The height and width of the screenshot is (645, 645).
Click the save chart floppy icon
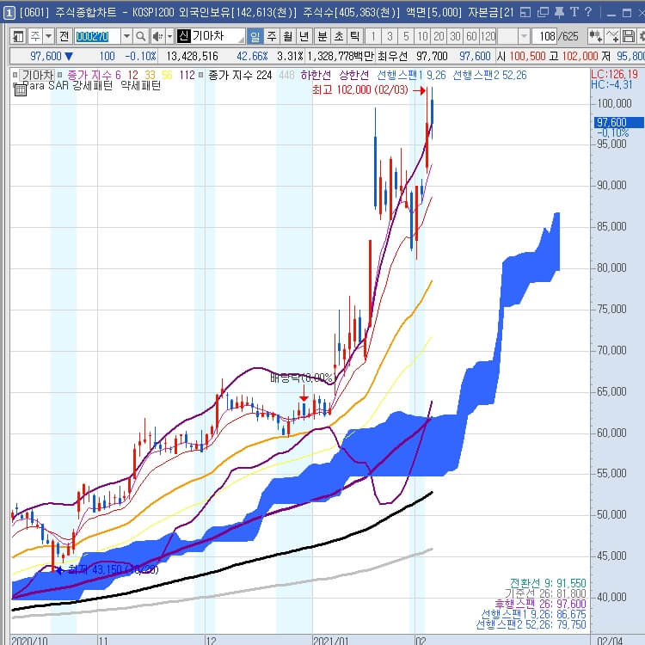[x=629, y=37]
